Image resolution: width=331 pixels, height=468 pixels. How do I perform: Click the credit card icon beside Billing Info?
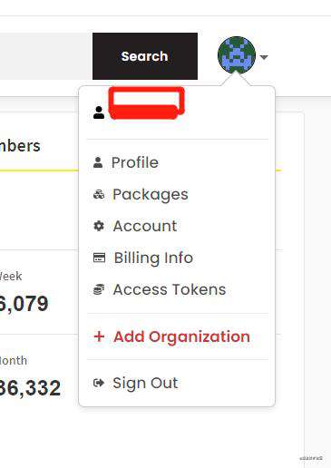click(99, 258)
